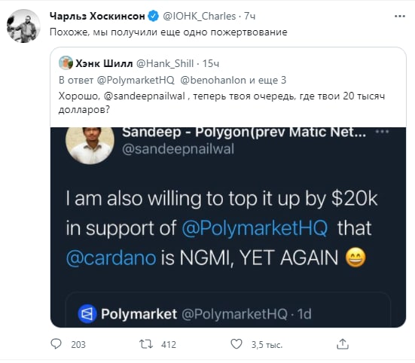Viewport: 415px width, 363px height.
Task: Open the share upload icon
Action: [x=343, y=343]
